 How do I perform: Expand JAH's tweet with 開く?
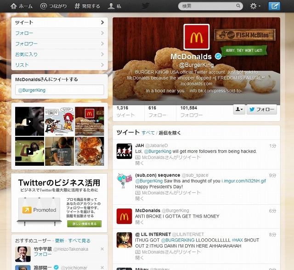point(139,163)
